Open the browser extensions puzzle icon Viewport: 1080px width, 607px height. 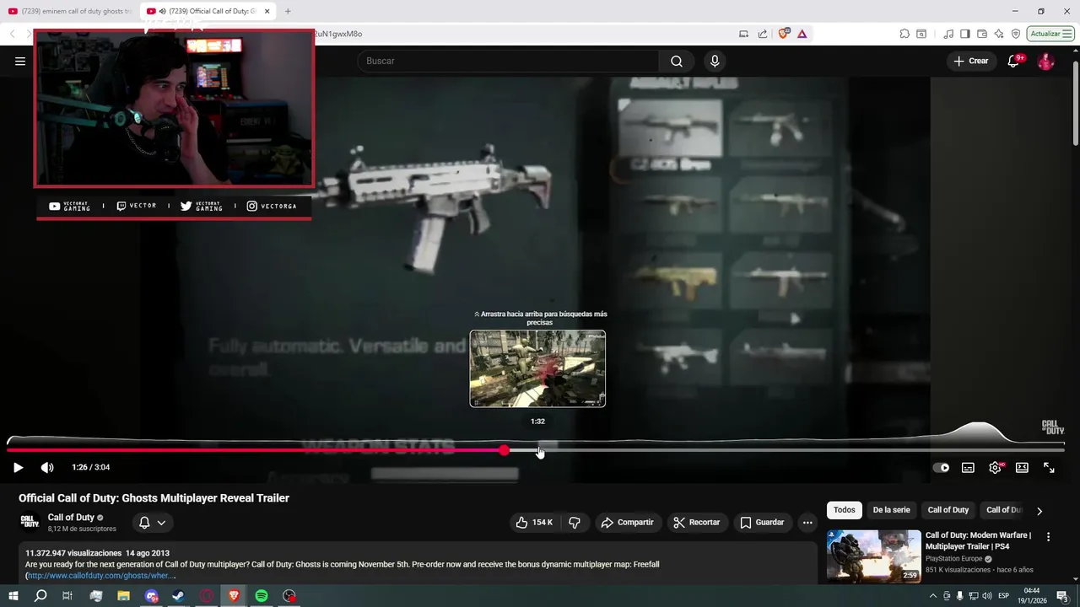[904, 34]
